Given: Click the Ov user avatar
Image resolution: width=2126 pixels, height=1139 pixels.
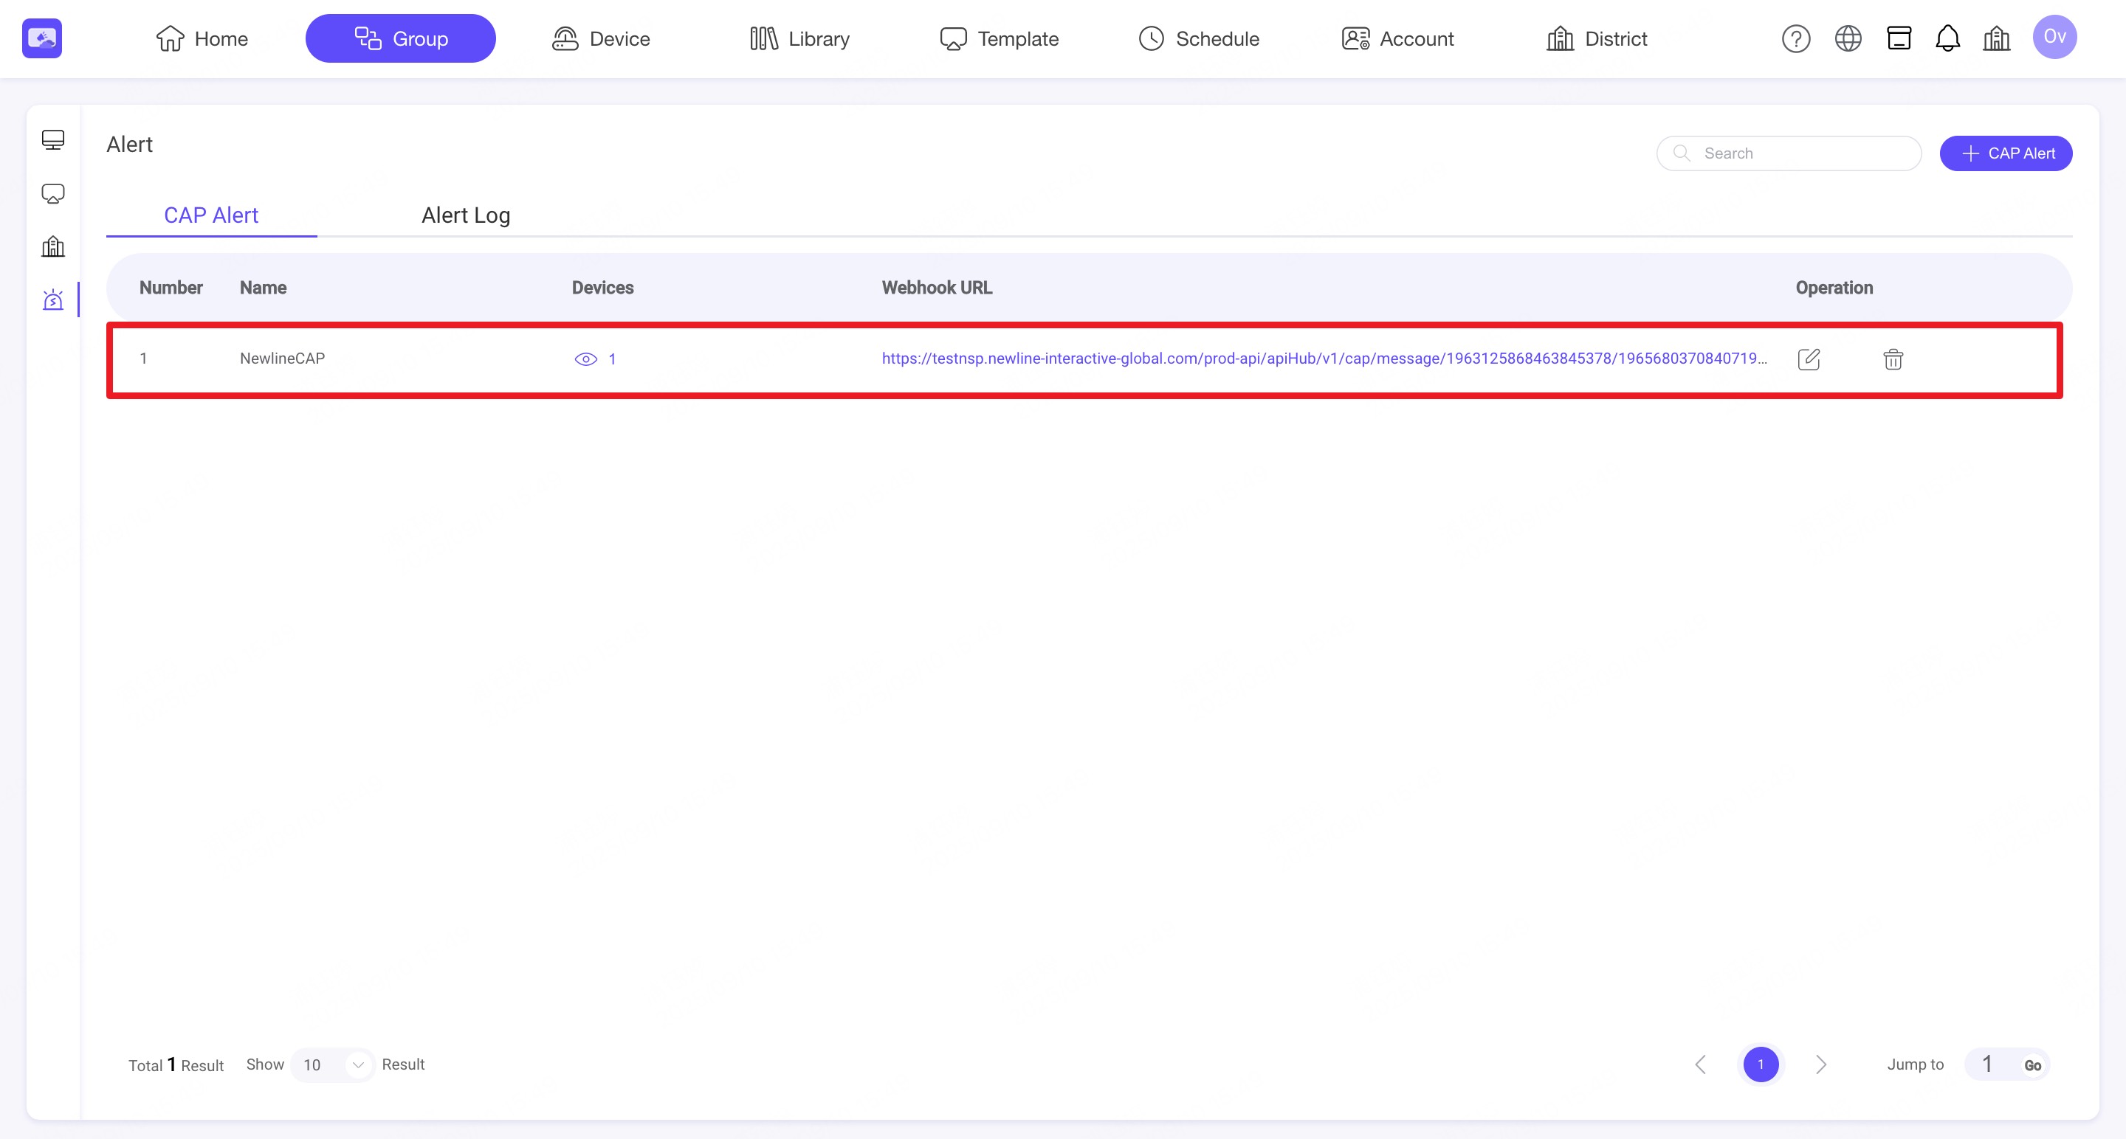Looking at the screenshot, I should pos(2054,37).
